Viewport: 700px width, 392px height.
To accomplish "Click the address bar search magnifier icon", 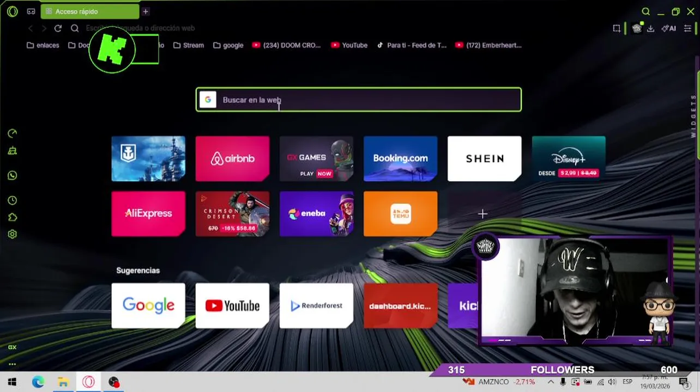I will pyautogui.click(x=75, y=28).
